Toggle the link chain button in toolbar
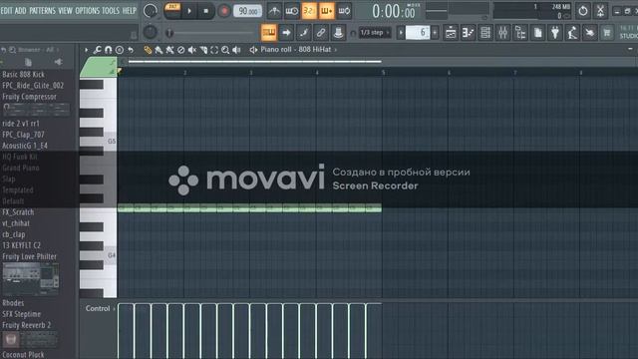This screenshot has width=638, height=359. 321,33
